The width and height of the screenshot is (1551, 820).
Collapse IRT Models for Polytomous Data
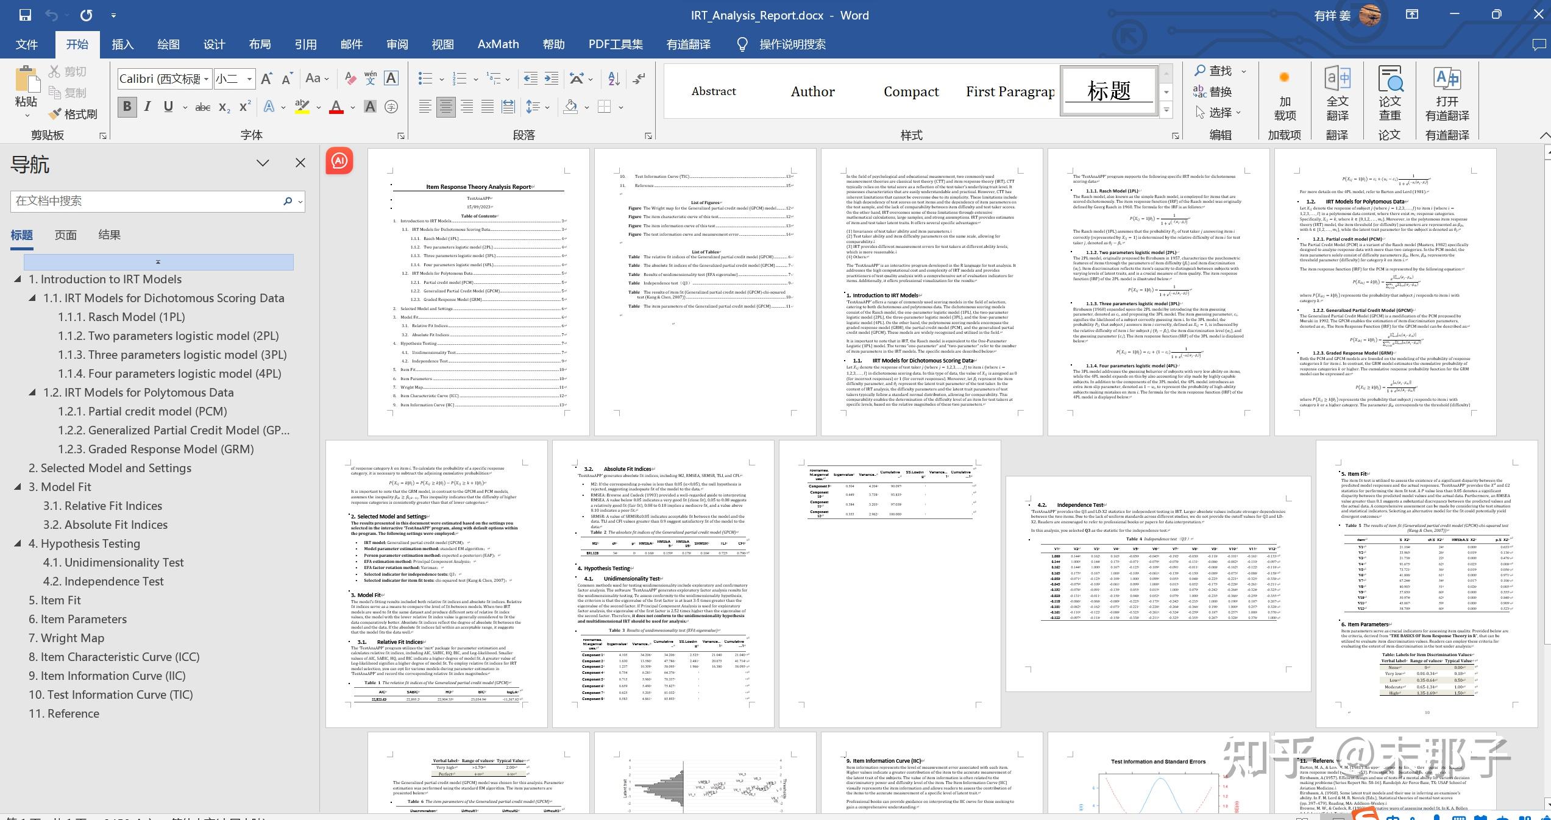[32, 392]
